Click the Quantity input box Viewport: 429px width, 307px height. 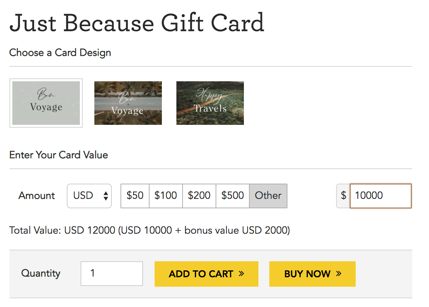click(x=112, y=274)
